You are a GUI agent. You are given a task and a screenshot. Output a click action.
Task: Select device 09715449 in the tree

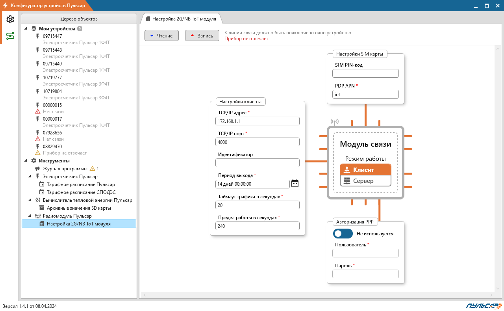[x=52, y=64]
